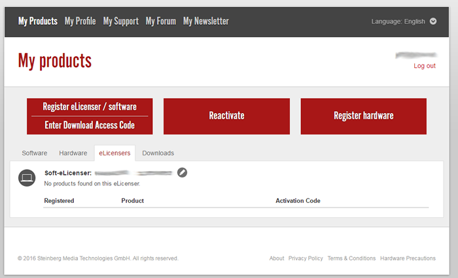
Task: Open the About link in footer
Action: pyautogui.click(x=277, y=258)
